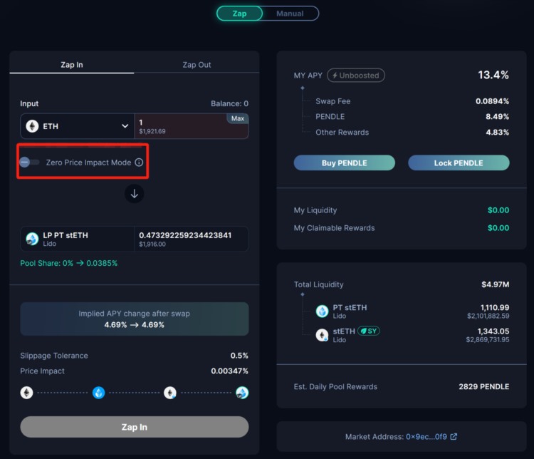
Task: Switch to Manual mode in top toggle
Action: (290, 14)
